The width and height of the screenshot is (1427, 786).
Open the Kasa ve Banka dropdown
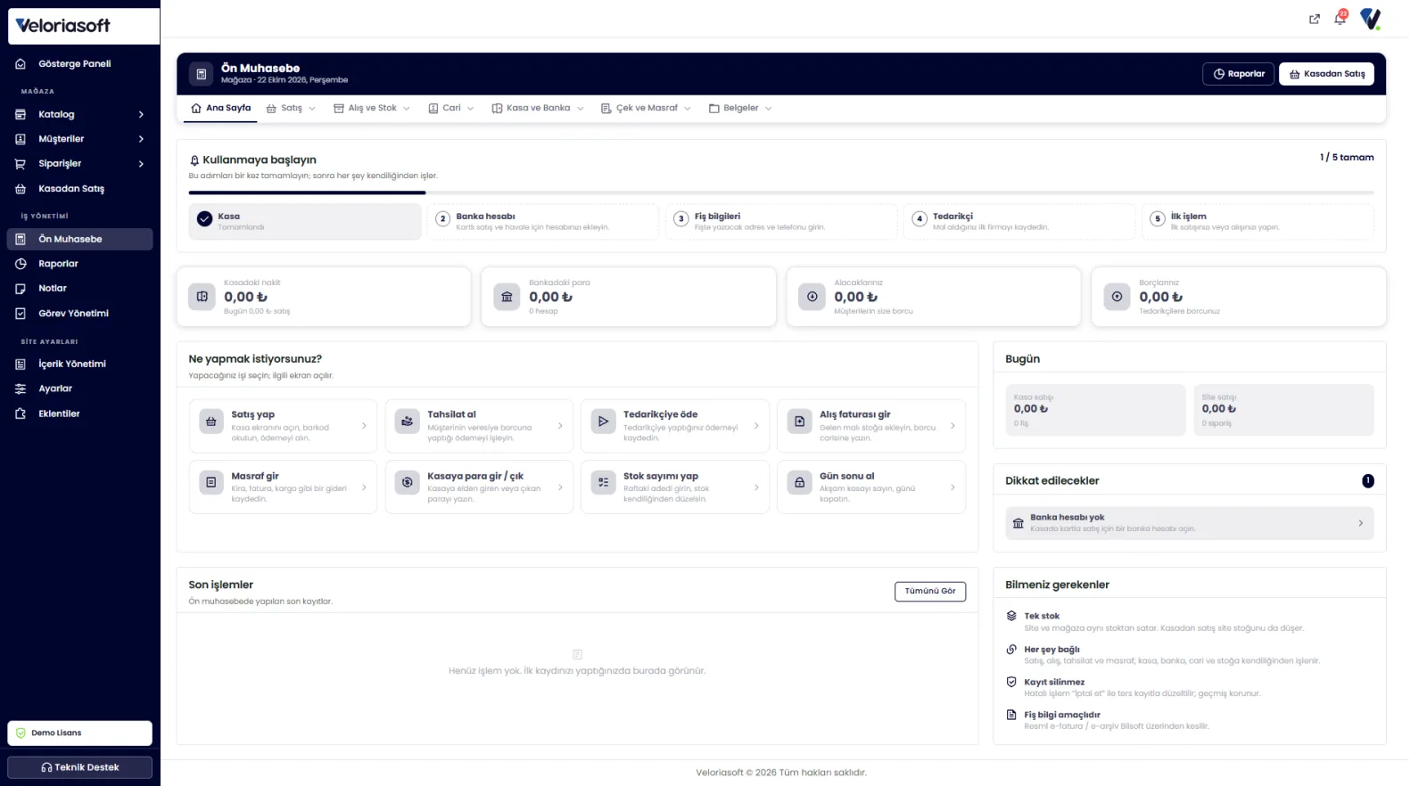click(538, 108)
